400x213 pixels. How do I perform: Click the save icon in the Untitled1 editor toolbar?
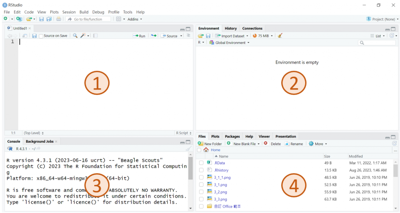coord(34,36)
